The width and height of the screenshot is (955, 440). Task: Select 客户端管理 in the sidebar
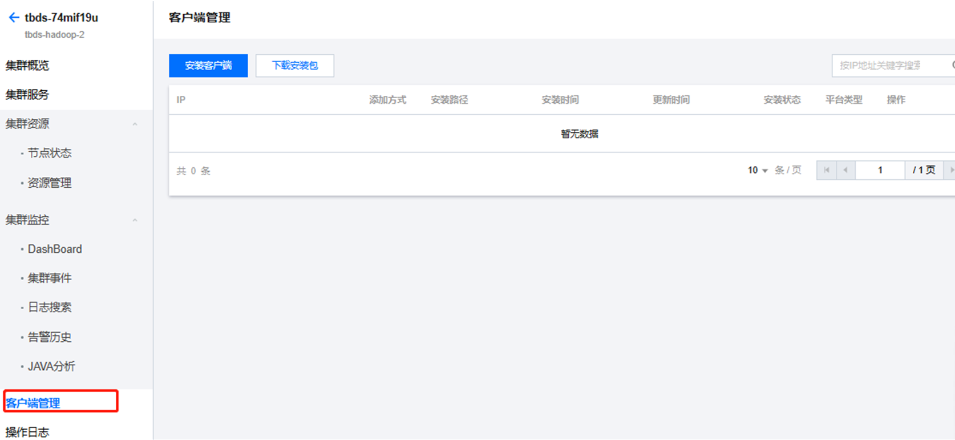pyautogui.click(x=33, y=403)
